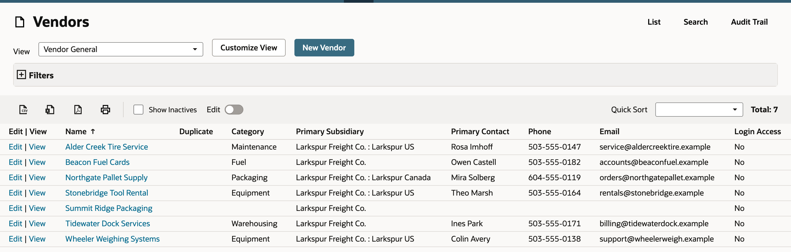Edit the Northgate Pallet Supply row

tap(15, 177)
